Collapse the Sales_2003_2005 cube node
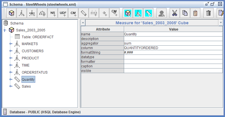Screen dimensions: 225x117 [5, 30]
